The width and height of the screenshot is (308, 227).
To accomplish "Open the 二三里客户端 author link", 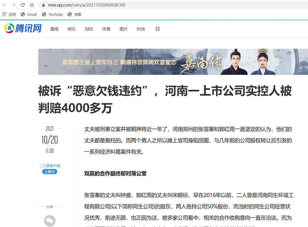I will 50,166.
